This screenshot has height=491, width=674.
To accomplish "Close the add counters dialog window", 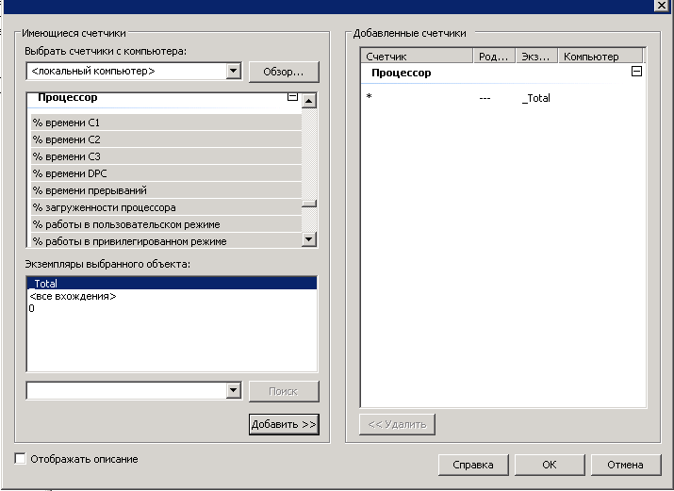I will [x=661, y=6].
